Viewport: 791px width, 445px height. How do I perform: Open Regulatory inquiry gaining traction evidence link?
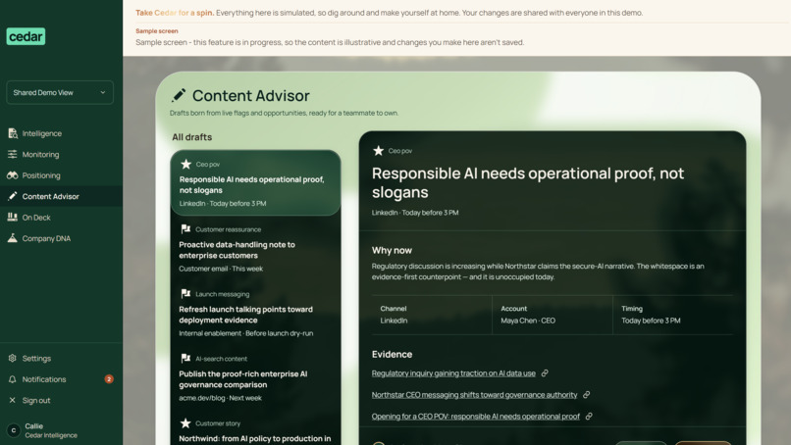point(453,373)
